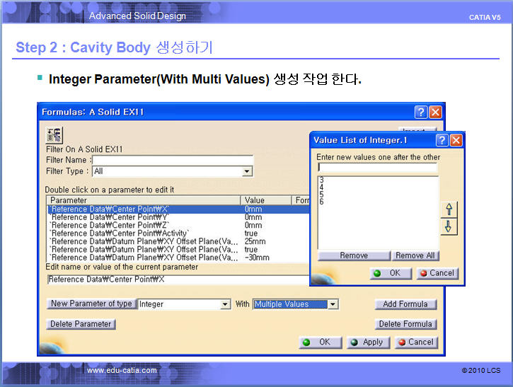513x387 pixels.
Task: Click help icon in Formulas dialog title bar
Action: tap(420, 112)
